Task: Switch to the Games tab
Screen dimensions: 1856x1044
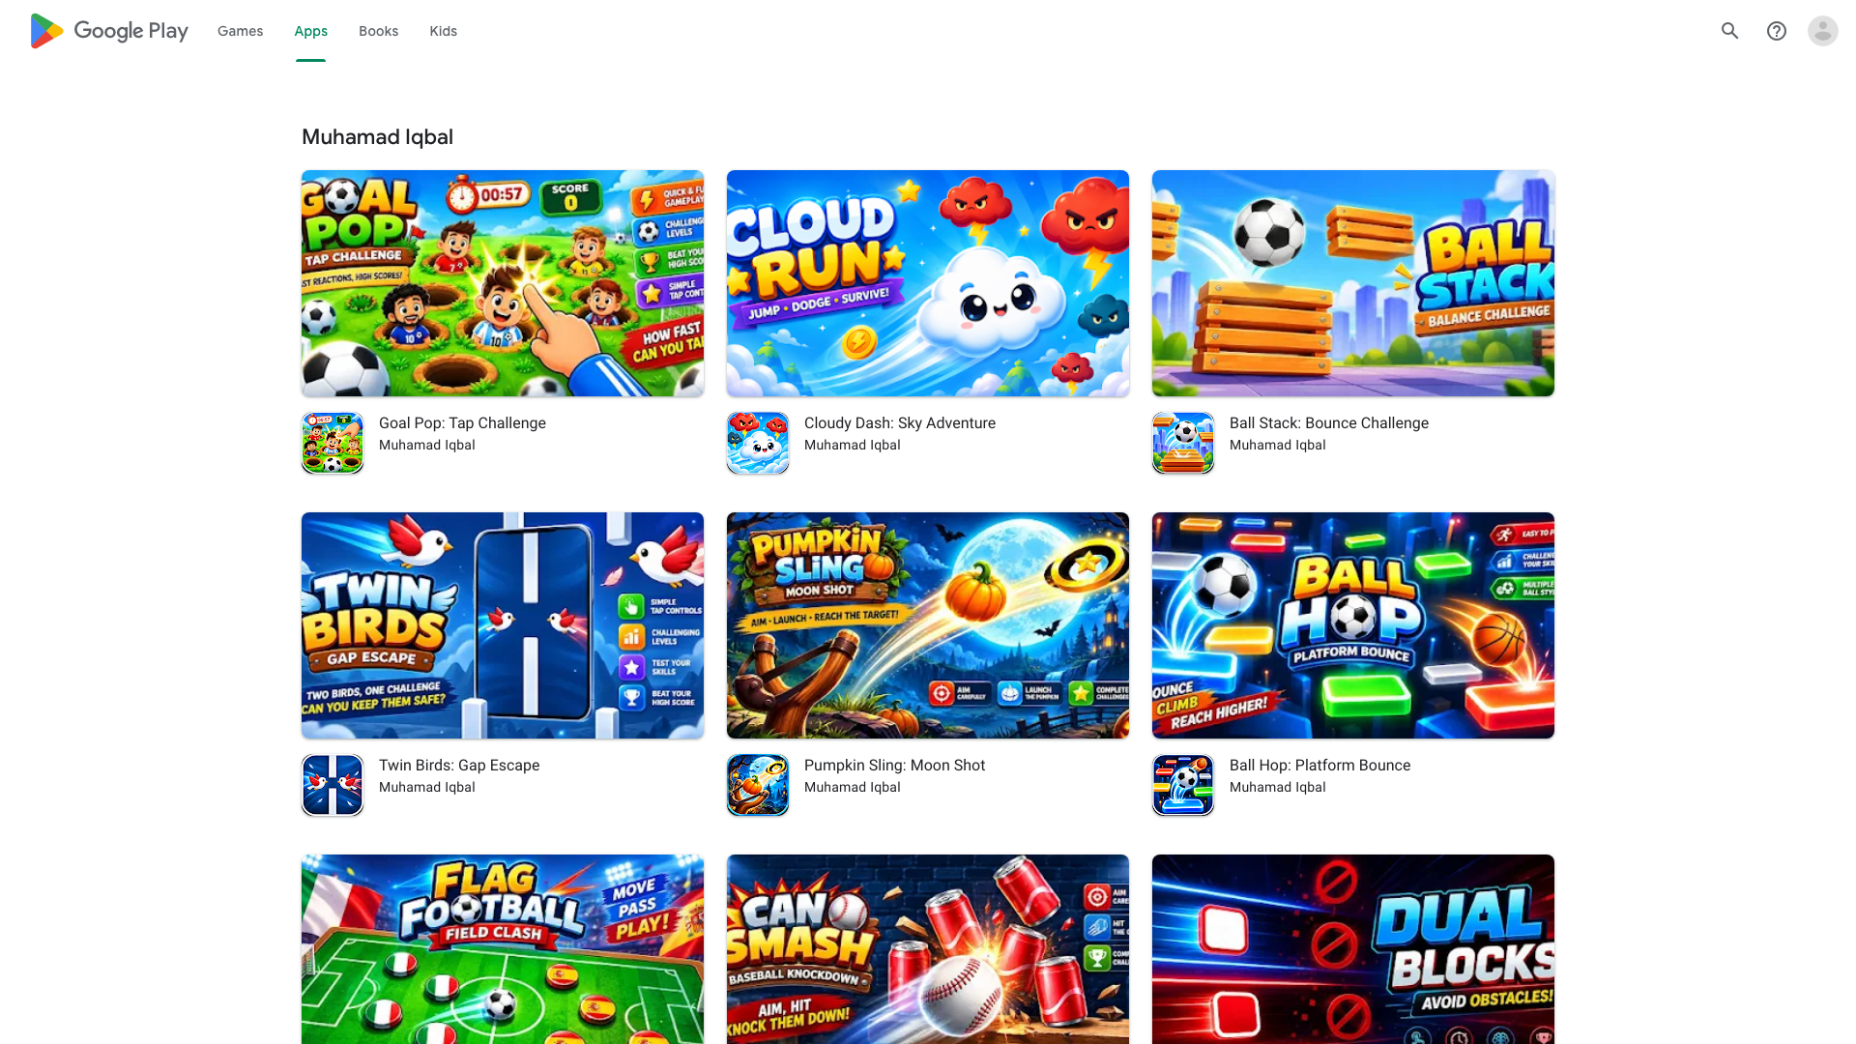Action: coord(240,31)
